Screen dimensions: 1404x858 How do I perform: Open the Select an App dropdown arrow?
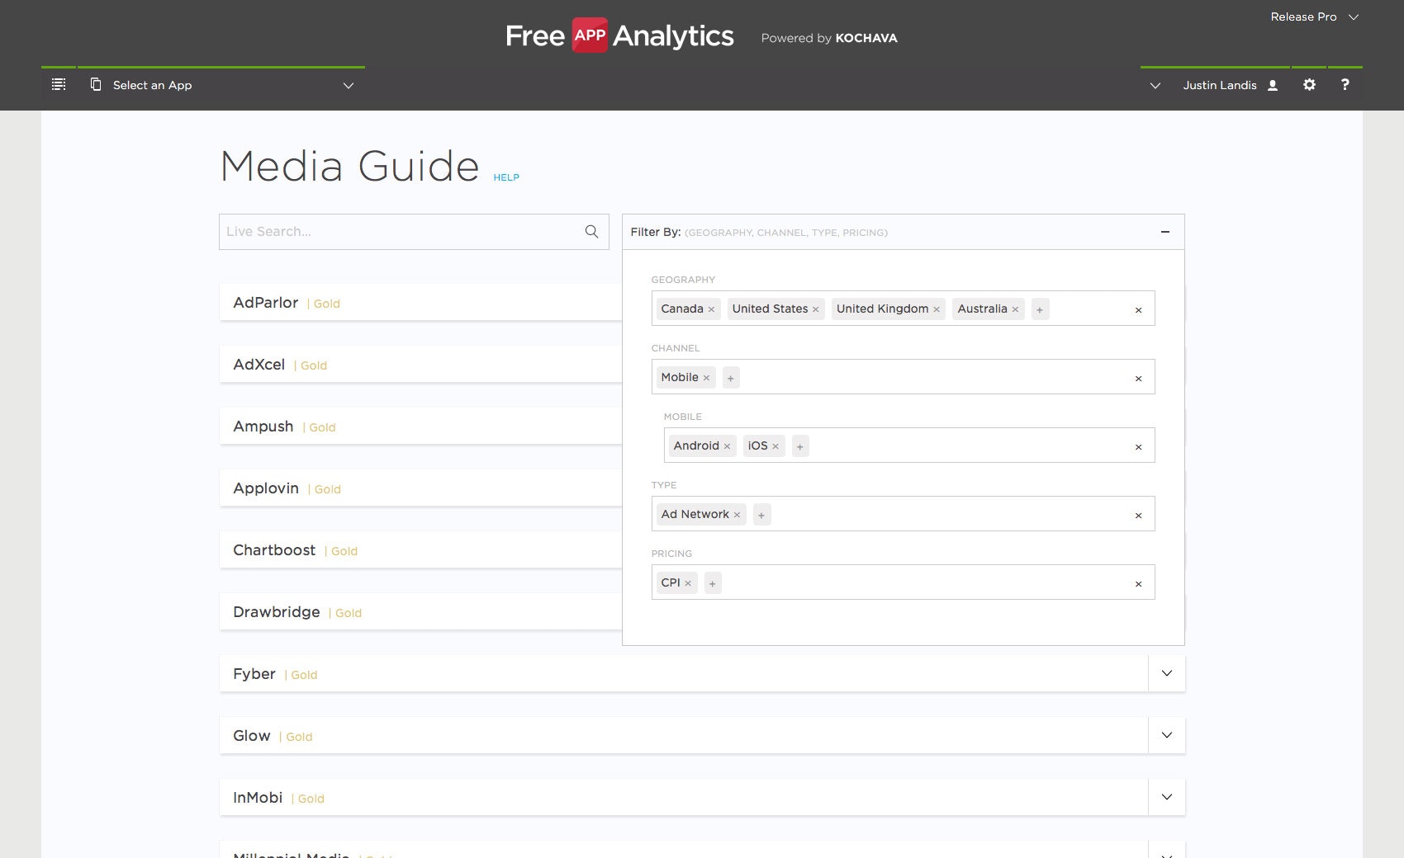[x=349, y=85]
